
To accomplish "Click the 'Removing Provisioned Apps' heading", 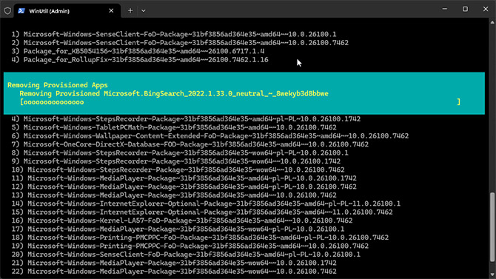I will [x=58, y=85].
